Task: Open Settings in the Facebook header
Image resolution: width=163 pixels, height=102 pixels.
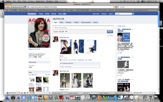Action: pos(104,14)
